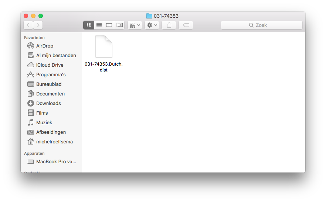Click the Zoek search field
Viewport: 326px width, 202px height.
pos(262,25)
